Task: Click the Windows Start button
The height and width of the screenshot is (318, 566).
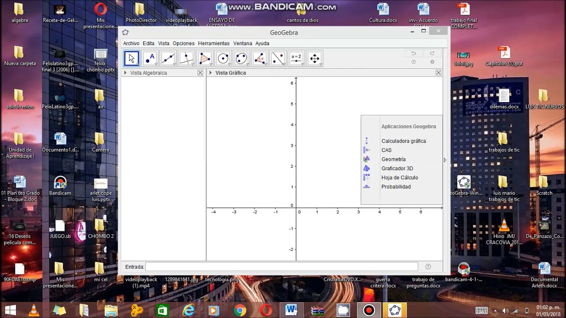Action: click(x=10, y=310)
